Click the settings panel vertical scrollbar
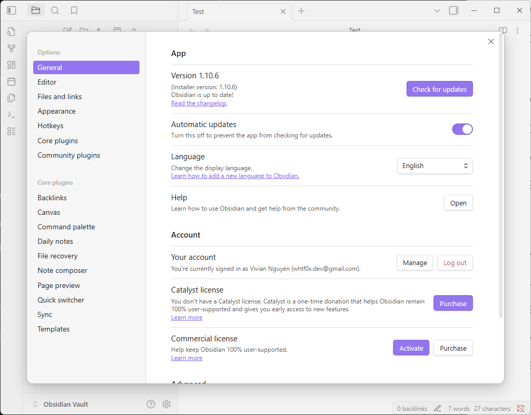This screenshot has height=415, width=531. tap(500, 176)
